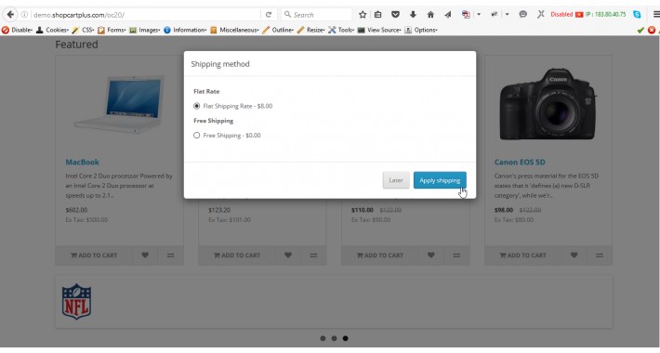Viewport: 660px width, 353px height.
Task: Click the paper plane send icon
Action: 448,15
